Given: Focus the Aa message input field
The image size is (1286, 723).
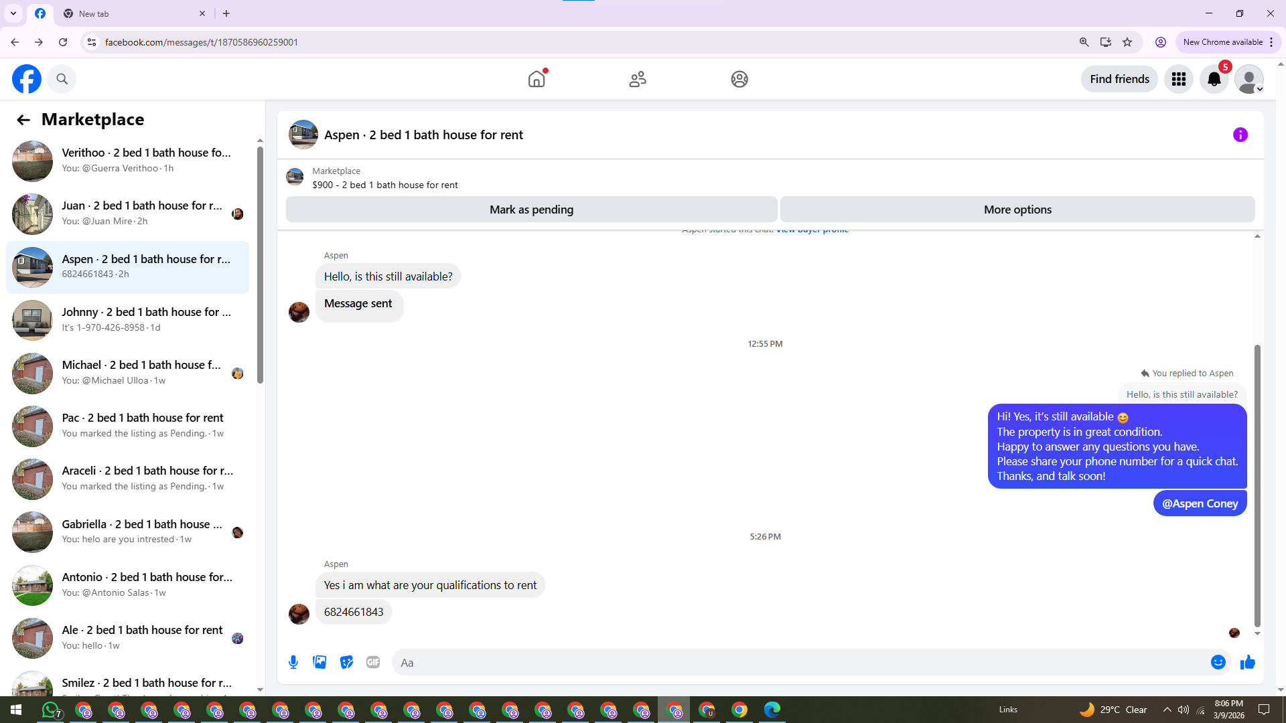Looking at the screenshot, I should tap(797, 663).
